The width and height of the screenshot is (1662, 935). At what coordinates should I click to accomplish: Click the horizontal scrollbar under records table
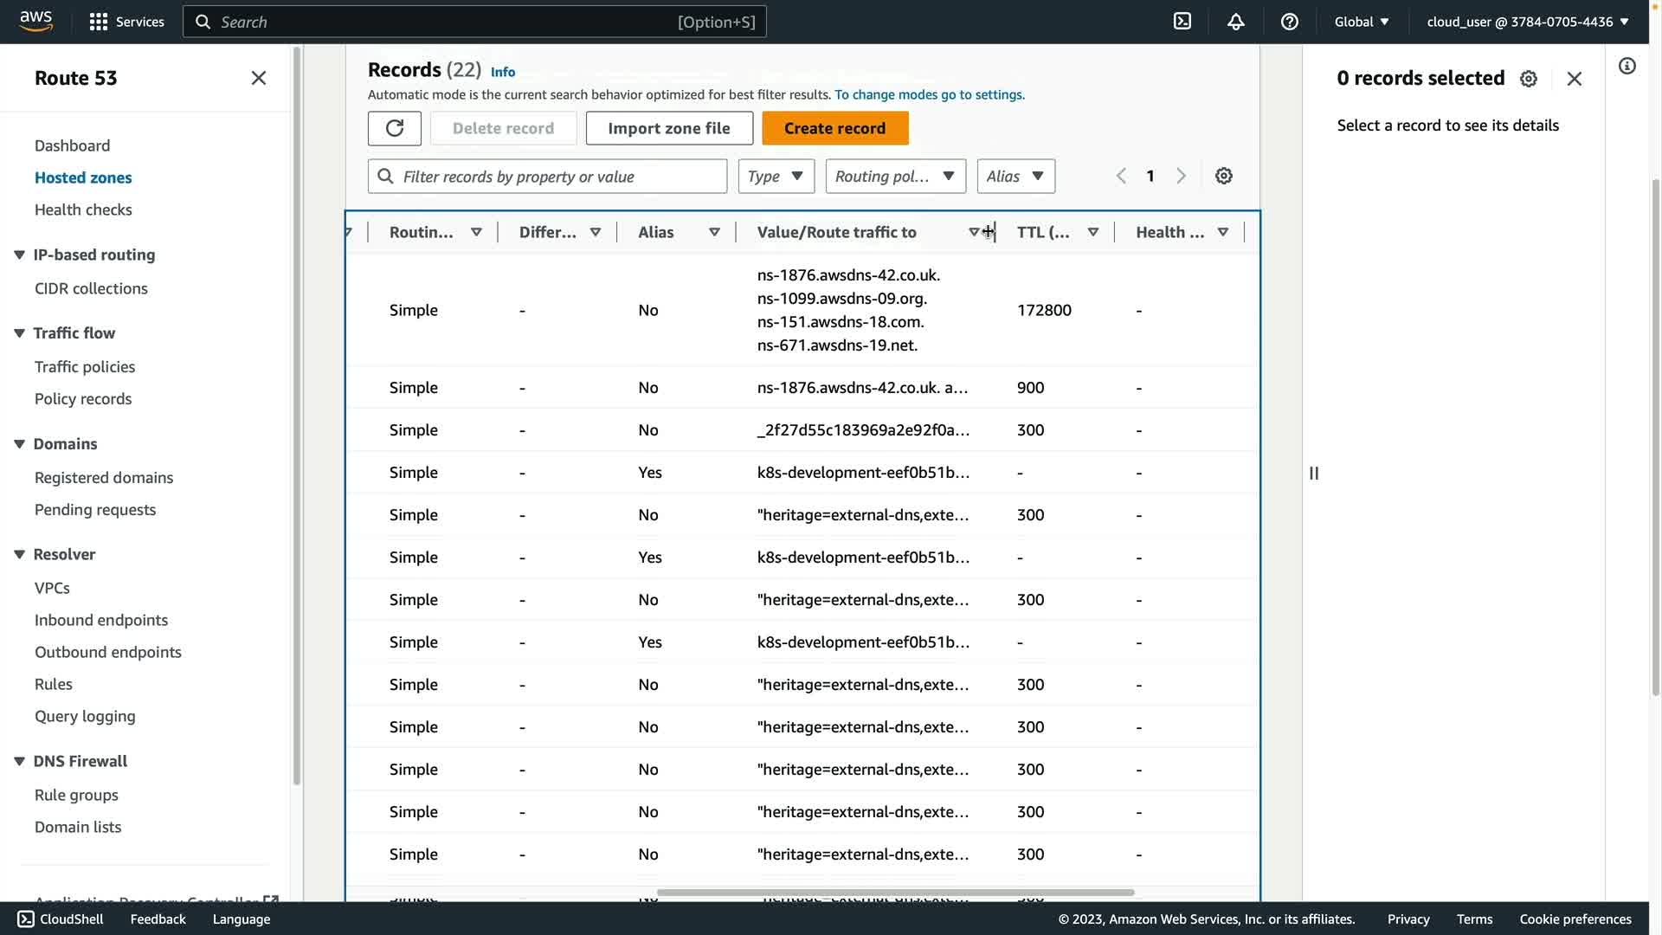coord(895,892)
